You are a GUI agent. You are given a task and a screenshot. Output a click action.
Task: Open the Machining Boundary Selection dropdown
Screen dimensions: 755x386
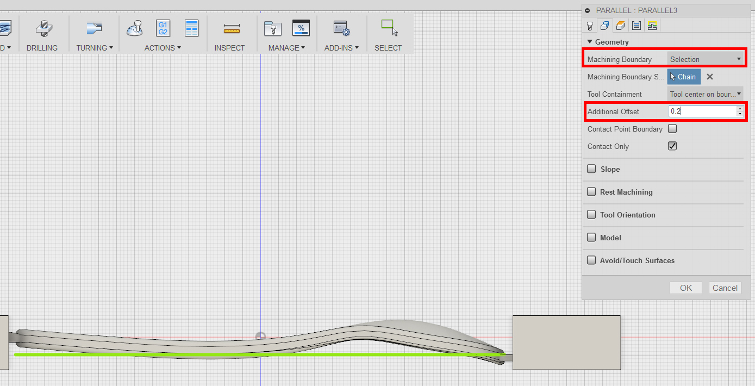click(705, 59)
